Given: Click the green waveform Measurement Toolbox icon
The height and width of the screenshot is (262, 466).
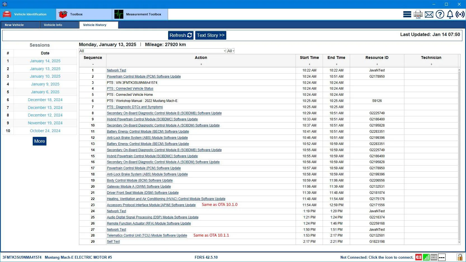Looking at the screenshot, I should tap(119, 14).
